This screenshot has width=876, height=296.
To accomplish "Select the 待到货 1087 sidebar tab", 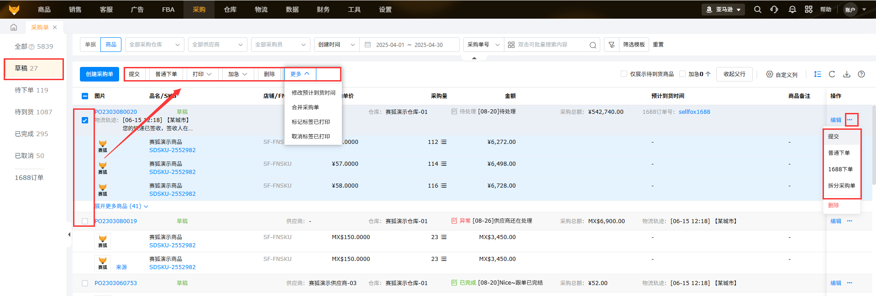I will pyautogui.click(x=34, y=112).
